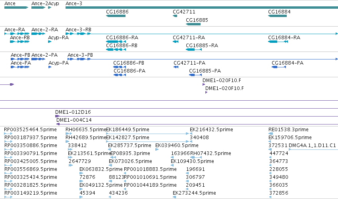The image size is (338, 199).
Task: Click the CG16885 gene glyph
Action: [193, 24]
